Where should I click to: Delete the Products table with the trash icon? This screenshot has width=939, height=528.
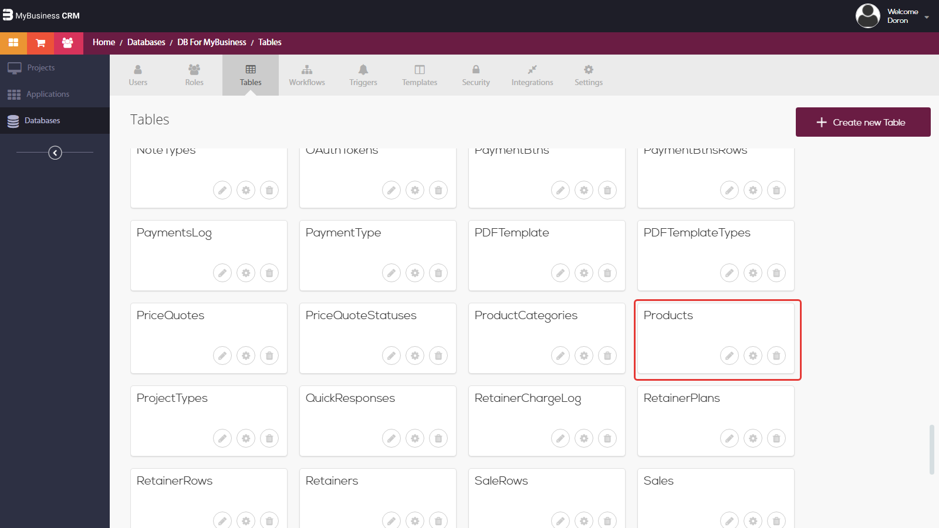point(776,356)
